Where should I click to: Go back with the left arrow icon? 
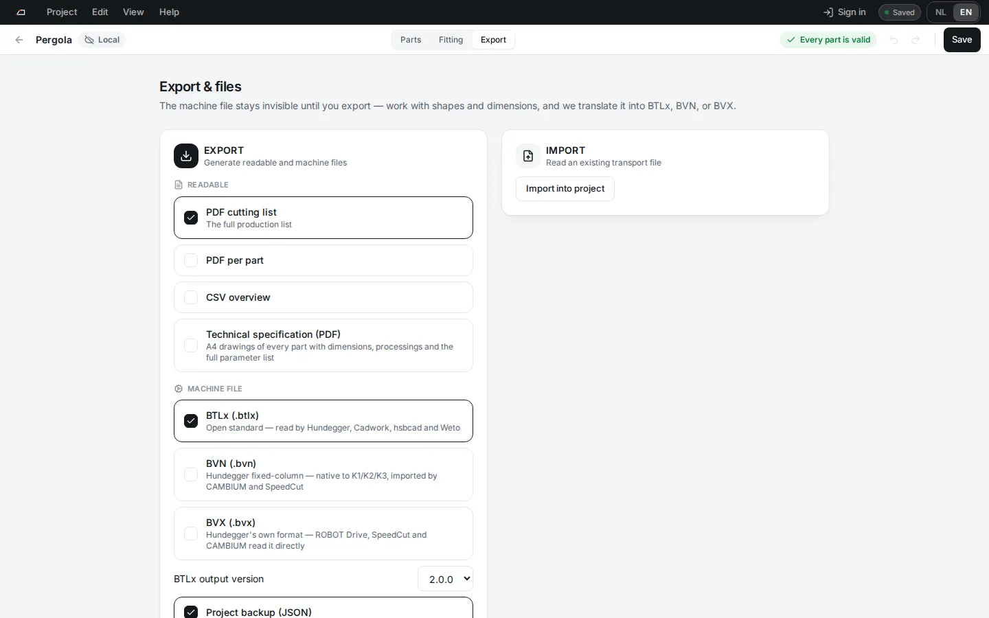coord(19,40)
